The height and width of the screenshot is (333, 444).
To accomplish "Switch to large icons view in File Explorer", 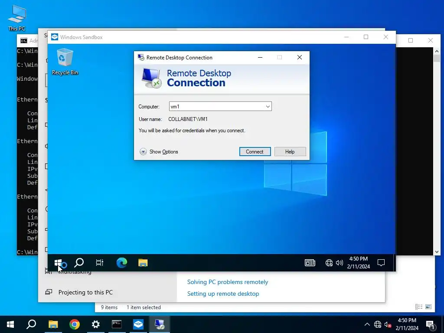I will (428, 307).
